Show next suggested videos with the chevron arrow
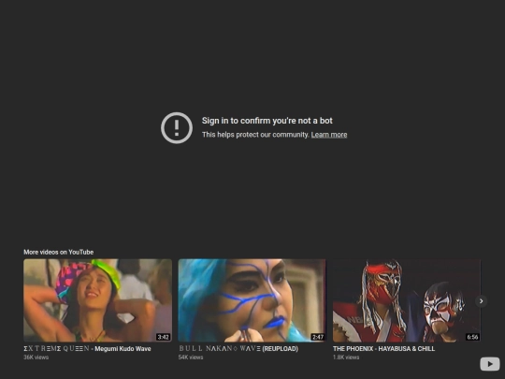The height and width of the screenshot is (379, 505). (482, 301)
